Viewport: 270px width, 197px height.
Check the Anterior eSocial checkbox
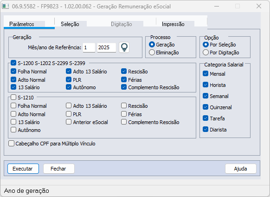(69, 122)
